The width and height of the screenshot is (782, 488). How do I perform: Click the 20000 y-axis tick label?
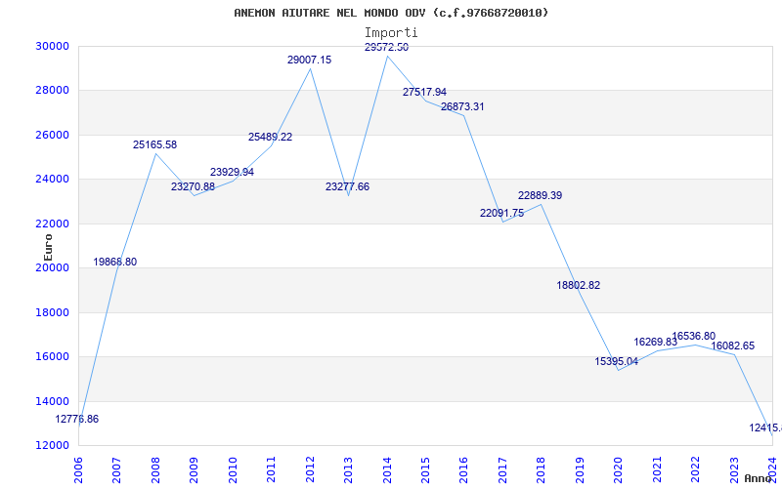pos(52,267)
